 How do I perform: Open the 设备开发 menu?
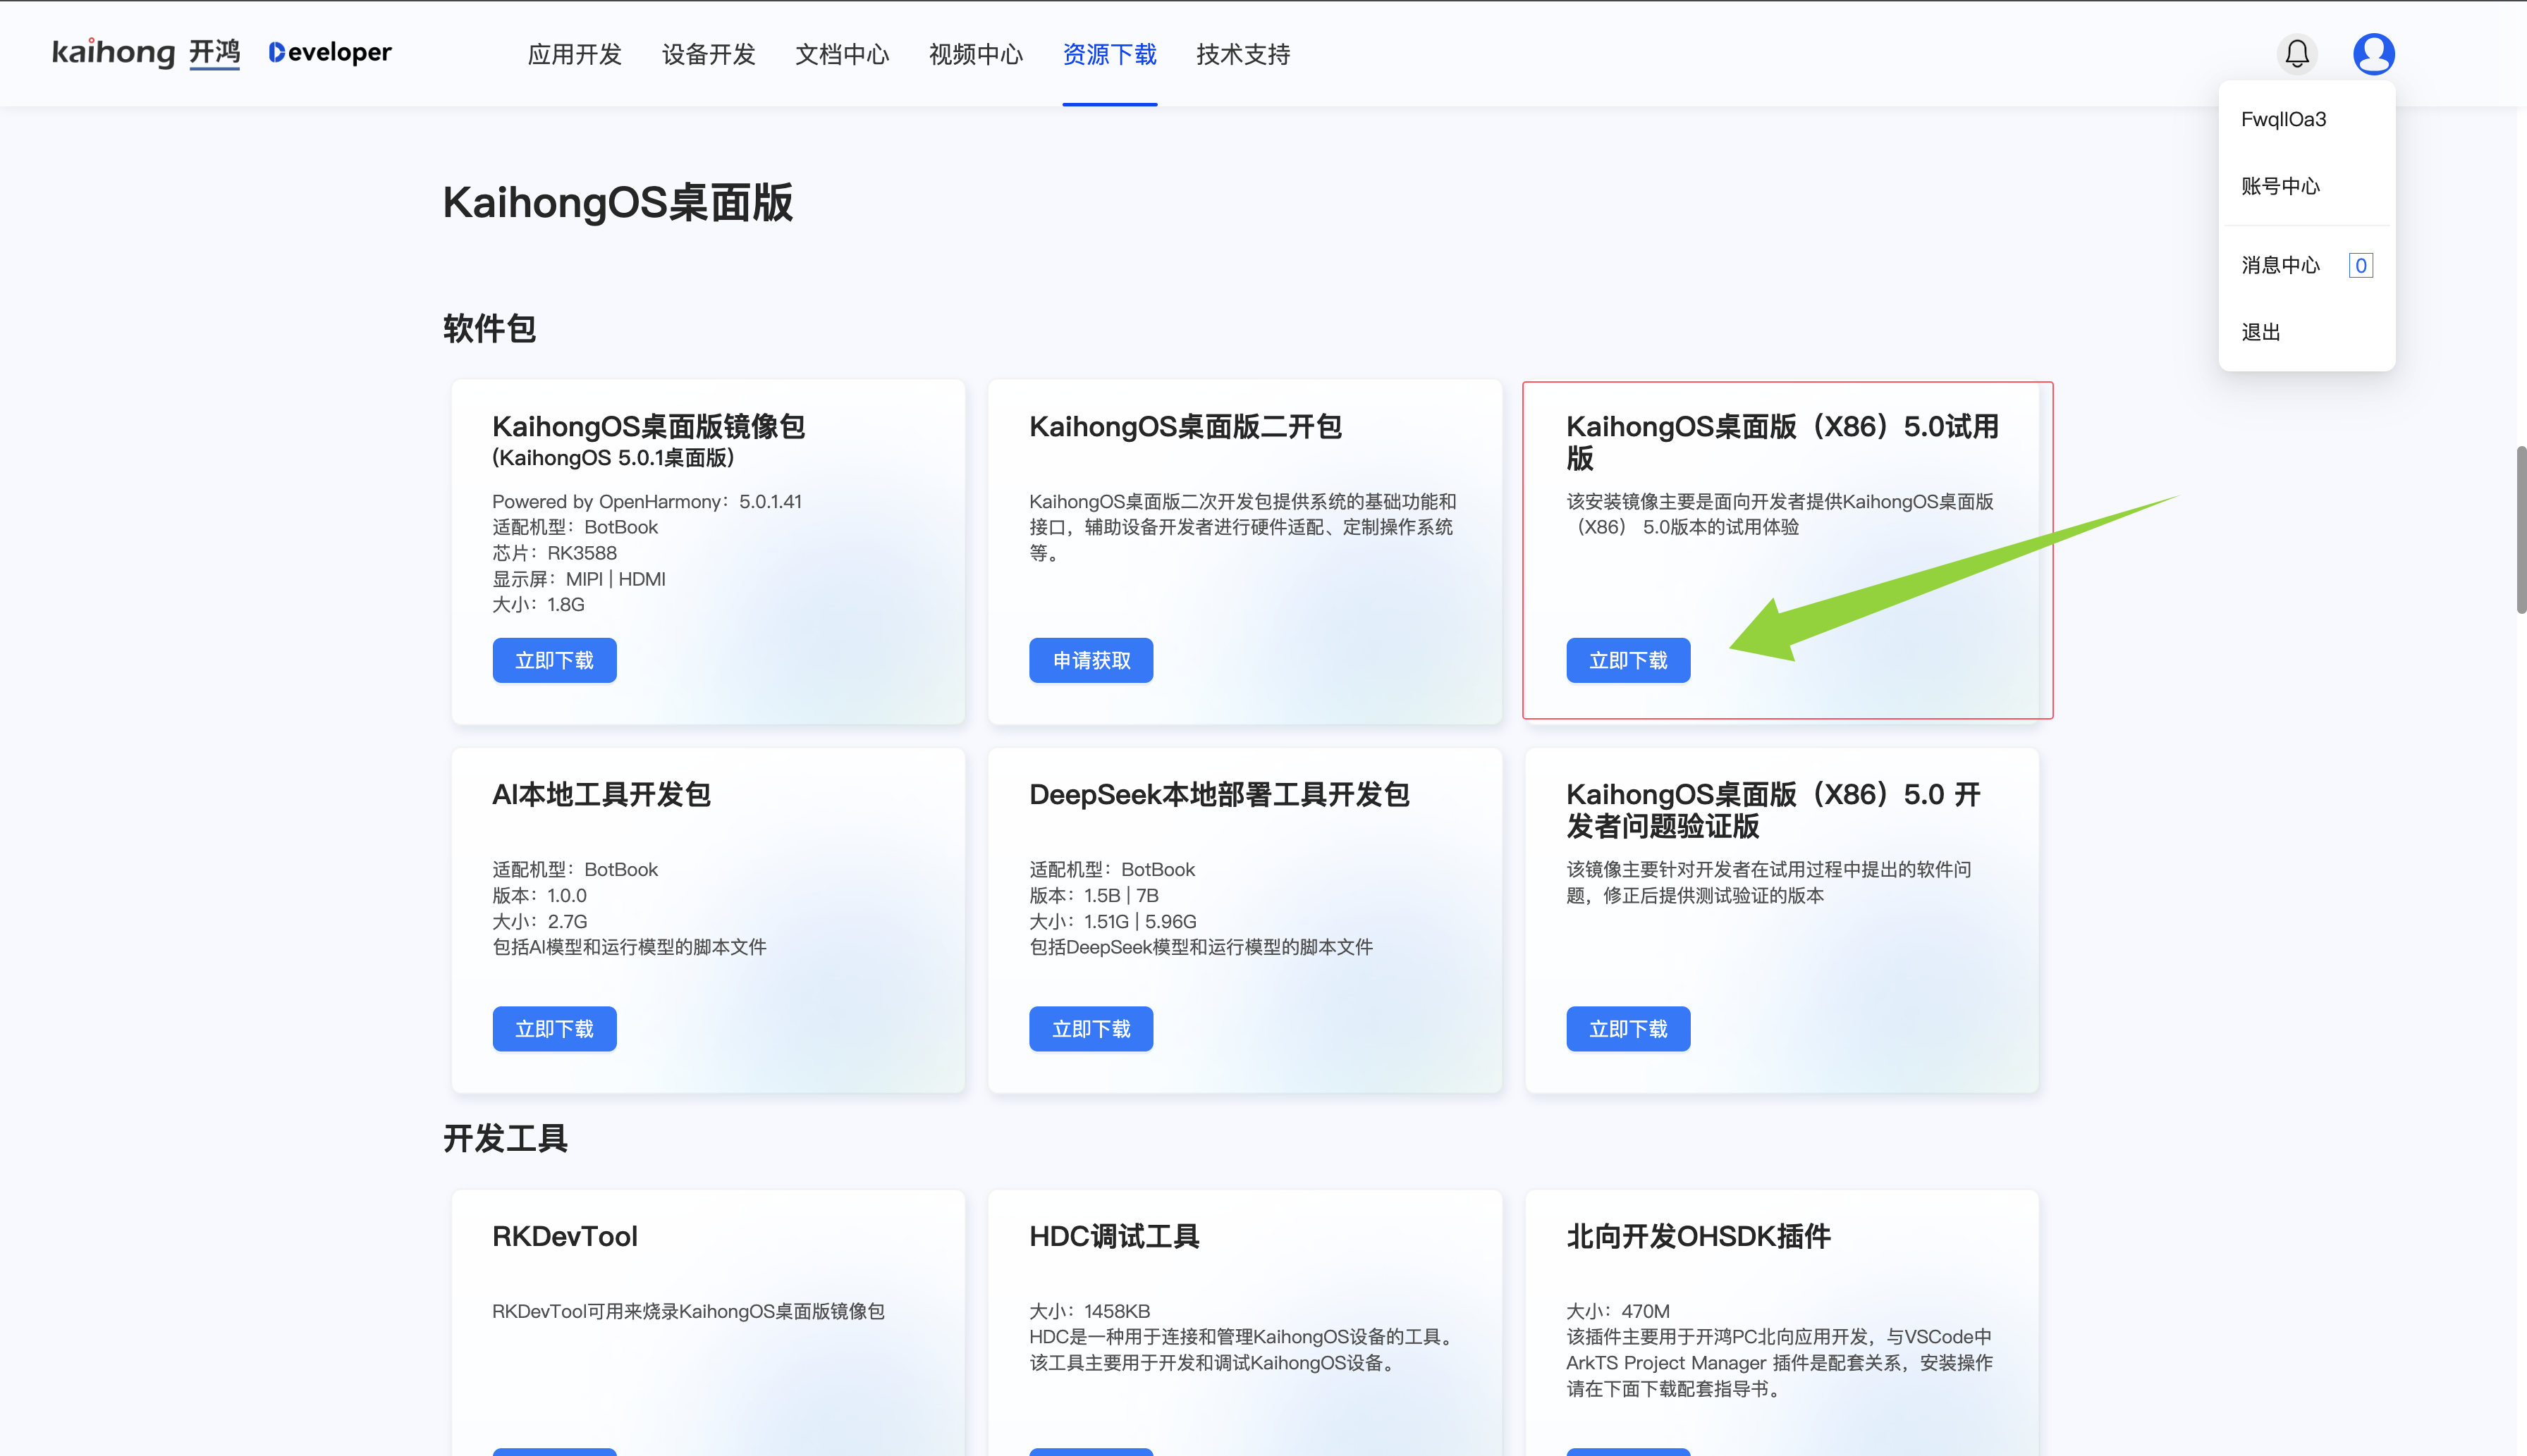tap(709, 54)
